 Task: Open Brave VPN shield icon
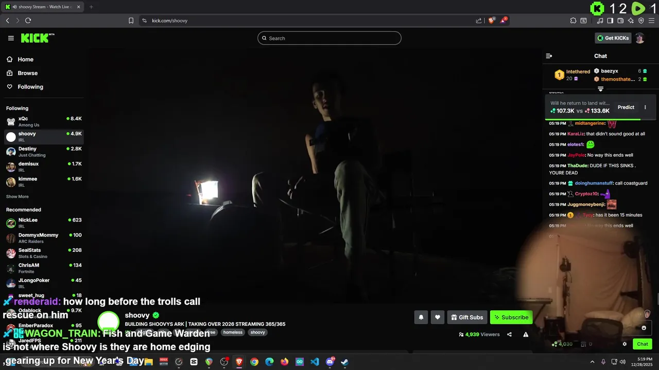[x=641, y=21]
